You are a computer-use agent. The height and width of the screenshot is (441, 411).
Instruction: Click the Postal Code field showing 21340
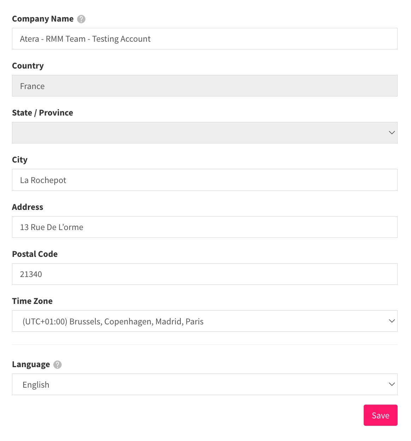point(205,274)
